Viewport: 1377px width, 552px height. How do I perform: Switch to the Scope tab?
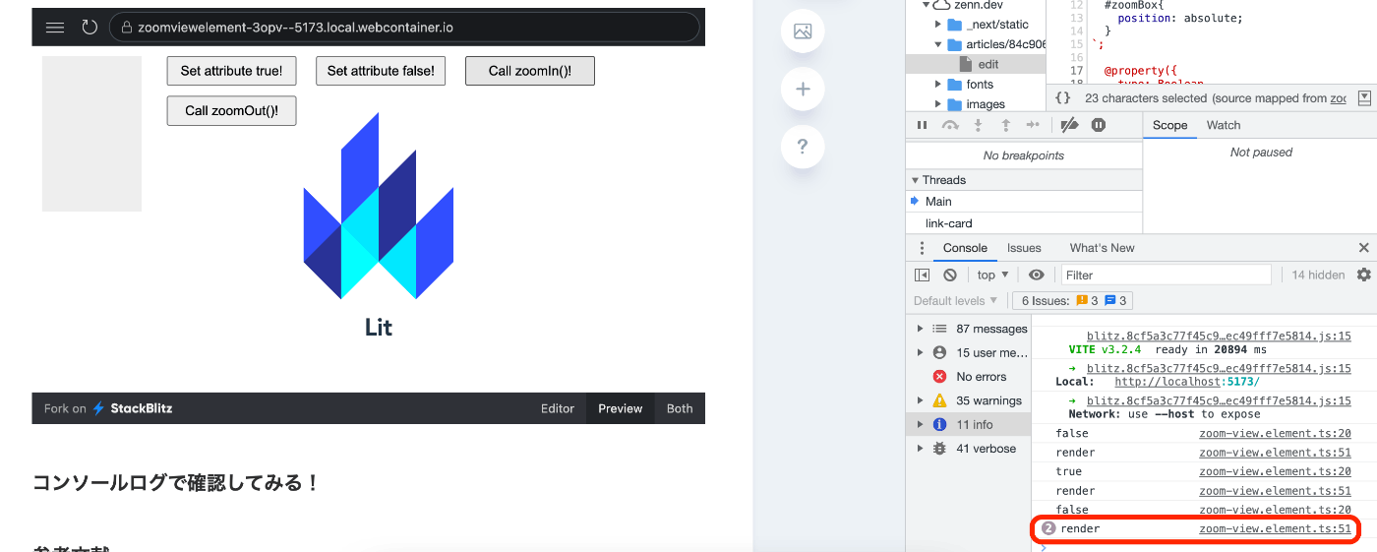1169,125
